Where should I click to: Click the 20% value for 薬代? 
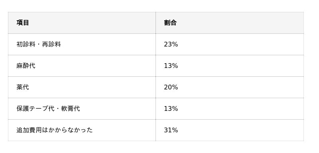click(x=171, y=87)
